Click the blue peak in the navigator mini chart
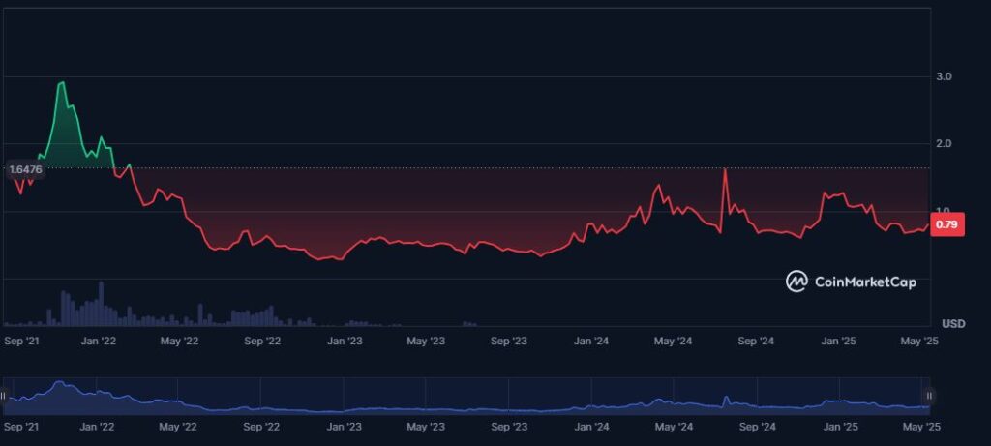991x446 pixels. coord(60,384)
